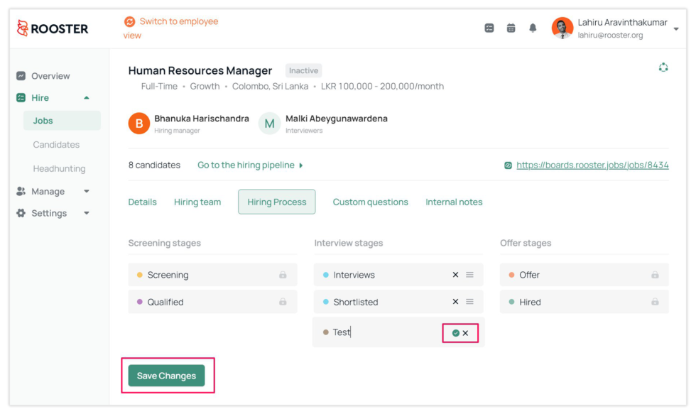Remove the Interviews stage with the X
Image resolution: width=696 pixels, height=414 pixels.
tap(455, 274)
